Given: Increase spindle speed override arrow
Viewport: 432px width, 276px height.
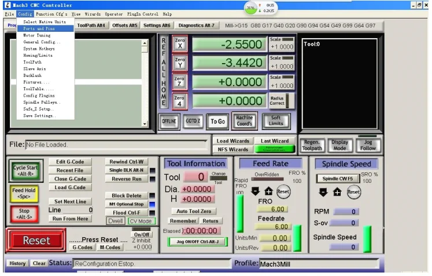Looking at the screenshot, I should click(x=337, y=192).
